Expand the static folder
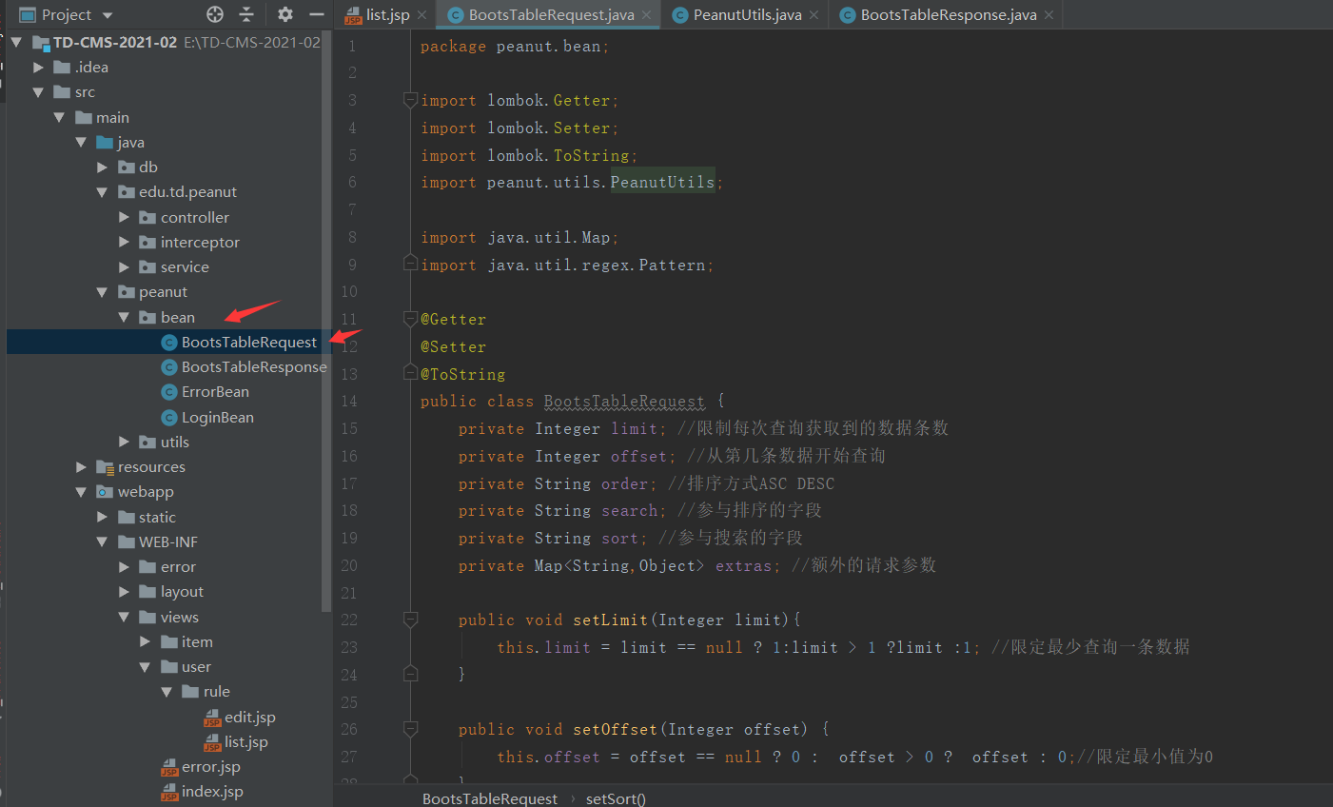This screenshot has height=807, width=1333. (x=102, y=517)
